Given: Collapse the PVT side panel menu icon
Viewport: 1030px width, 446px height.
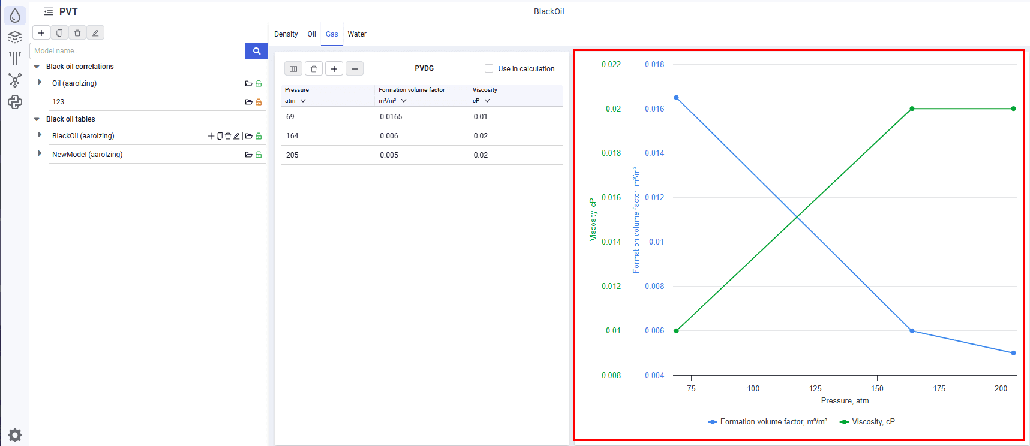Looking at the screenshot, I should click(49, 11).
